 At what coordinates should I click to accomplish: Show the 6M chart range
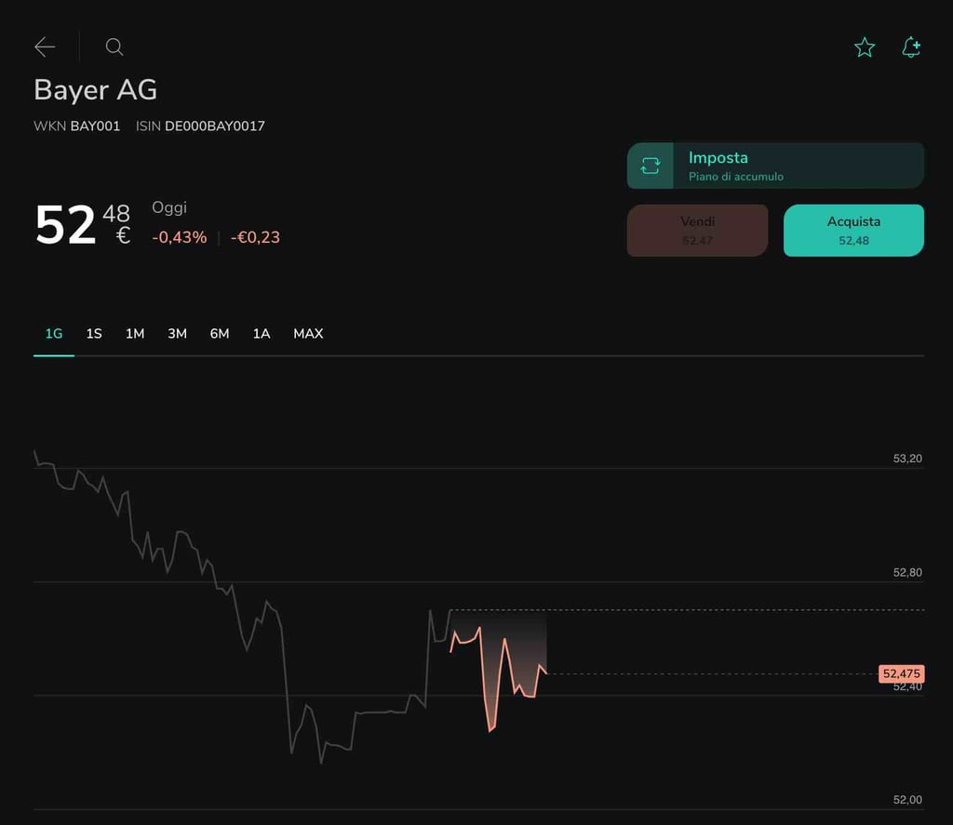(x=220, y=333)
